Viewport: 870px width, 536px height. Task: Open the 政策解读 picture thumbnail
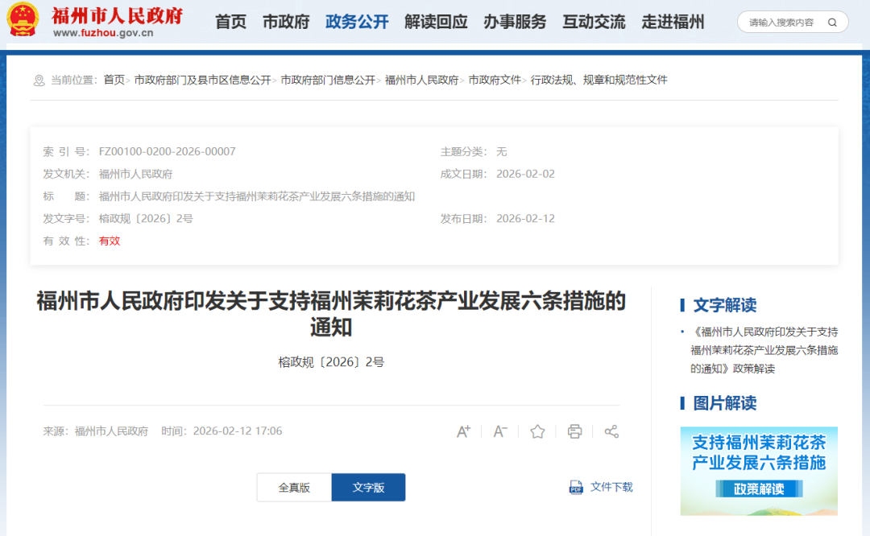[759, 471]
